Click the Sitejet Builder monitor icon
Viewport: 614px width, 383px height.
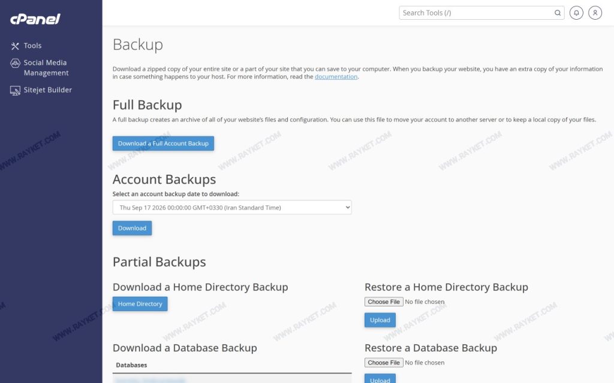(15, 91)
